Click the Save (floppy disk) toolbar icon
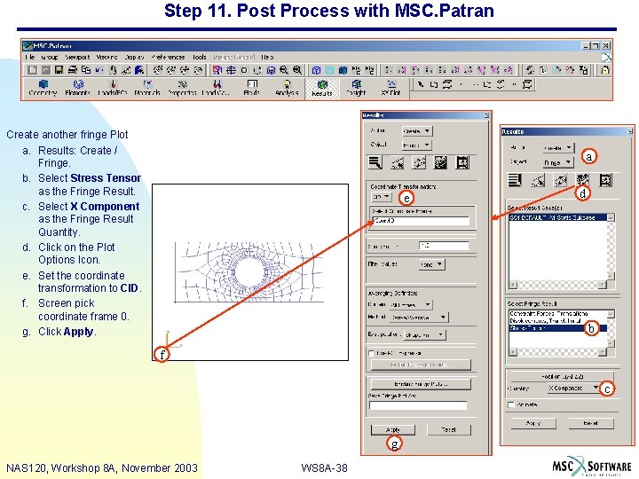Screen dimensions: 639x479 [59, 70]
